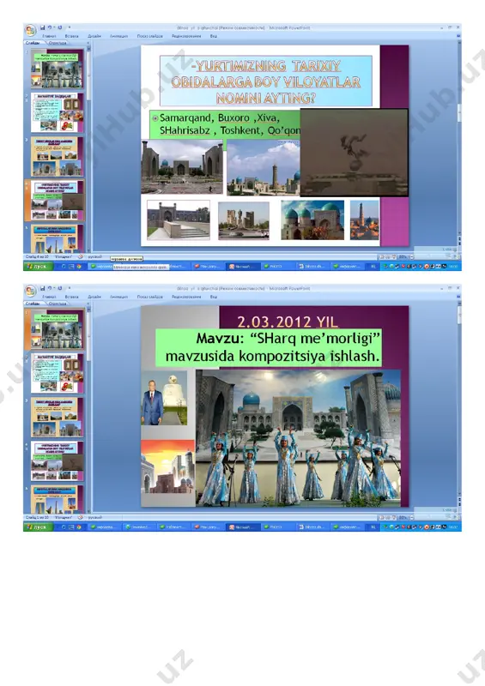Open the Показ слайдов tab above the Mavzu slide

[149, 297]
